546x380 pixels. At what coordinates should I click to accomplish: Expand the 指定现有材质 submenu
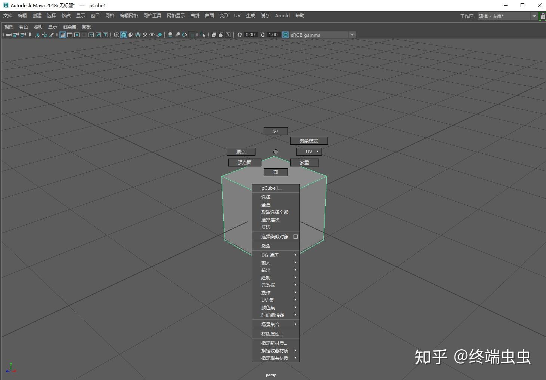(295, 358)
